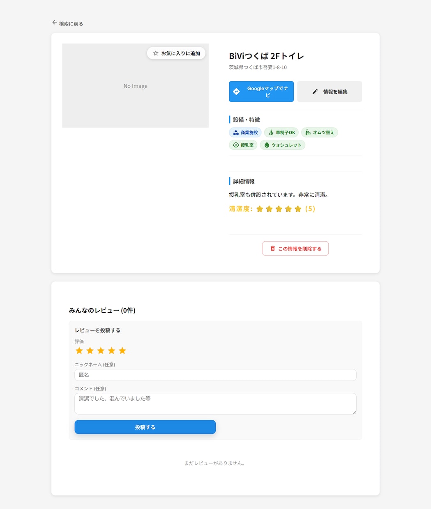Click the オムツ替え label text
431x509 pixels.
[x=324, y=133]
